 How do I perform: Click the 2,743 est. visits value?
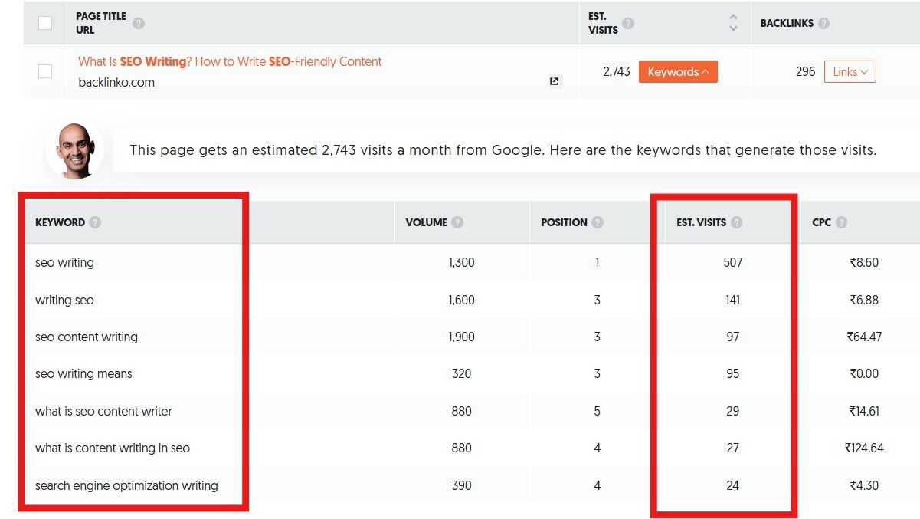click(x=617, y=71)
